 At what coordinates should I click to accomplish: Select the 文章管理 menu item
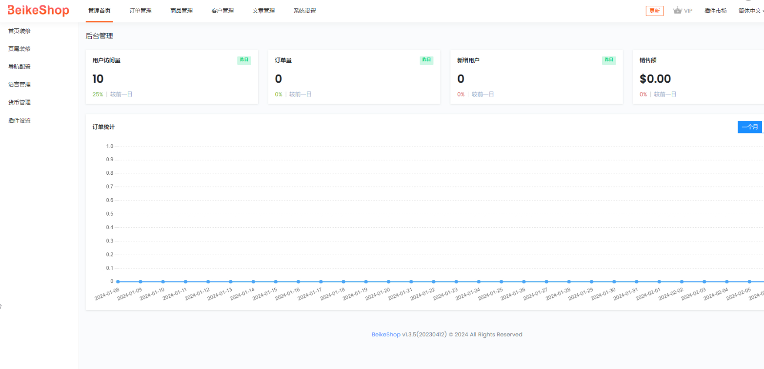263,11
